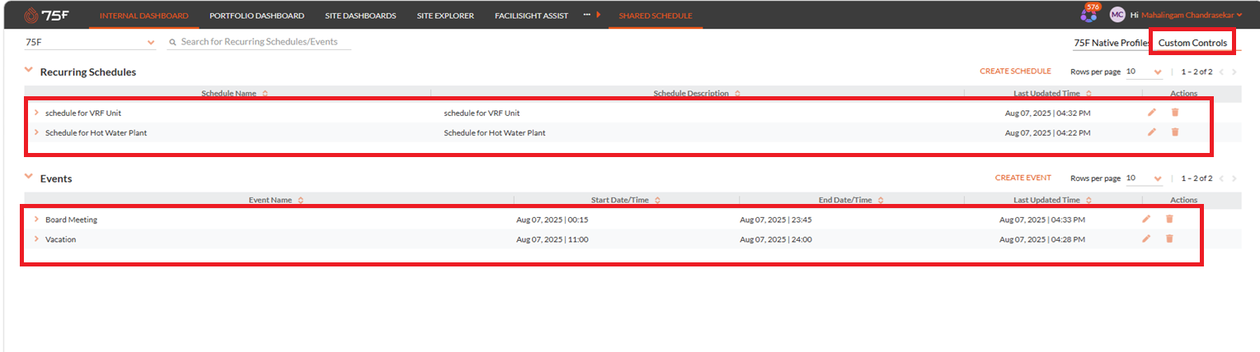Edit the schedule for VRF Unit
The height and width of the screenshot is (352, 1260).
click(1152, 113)
